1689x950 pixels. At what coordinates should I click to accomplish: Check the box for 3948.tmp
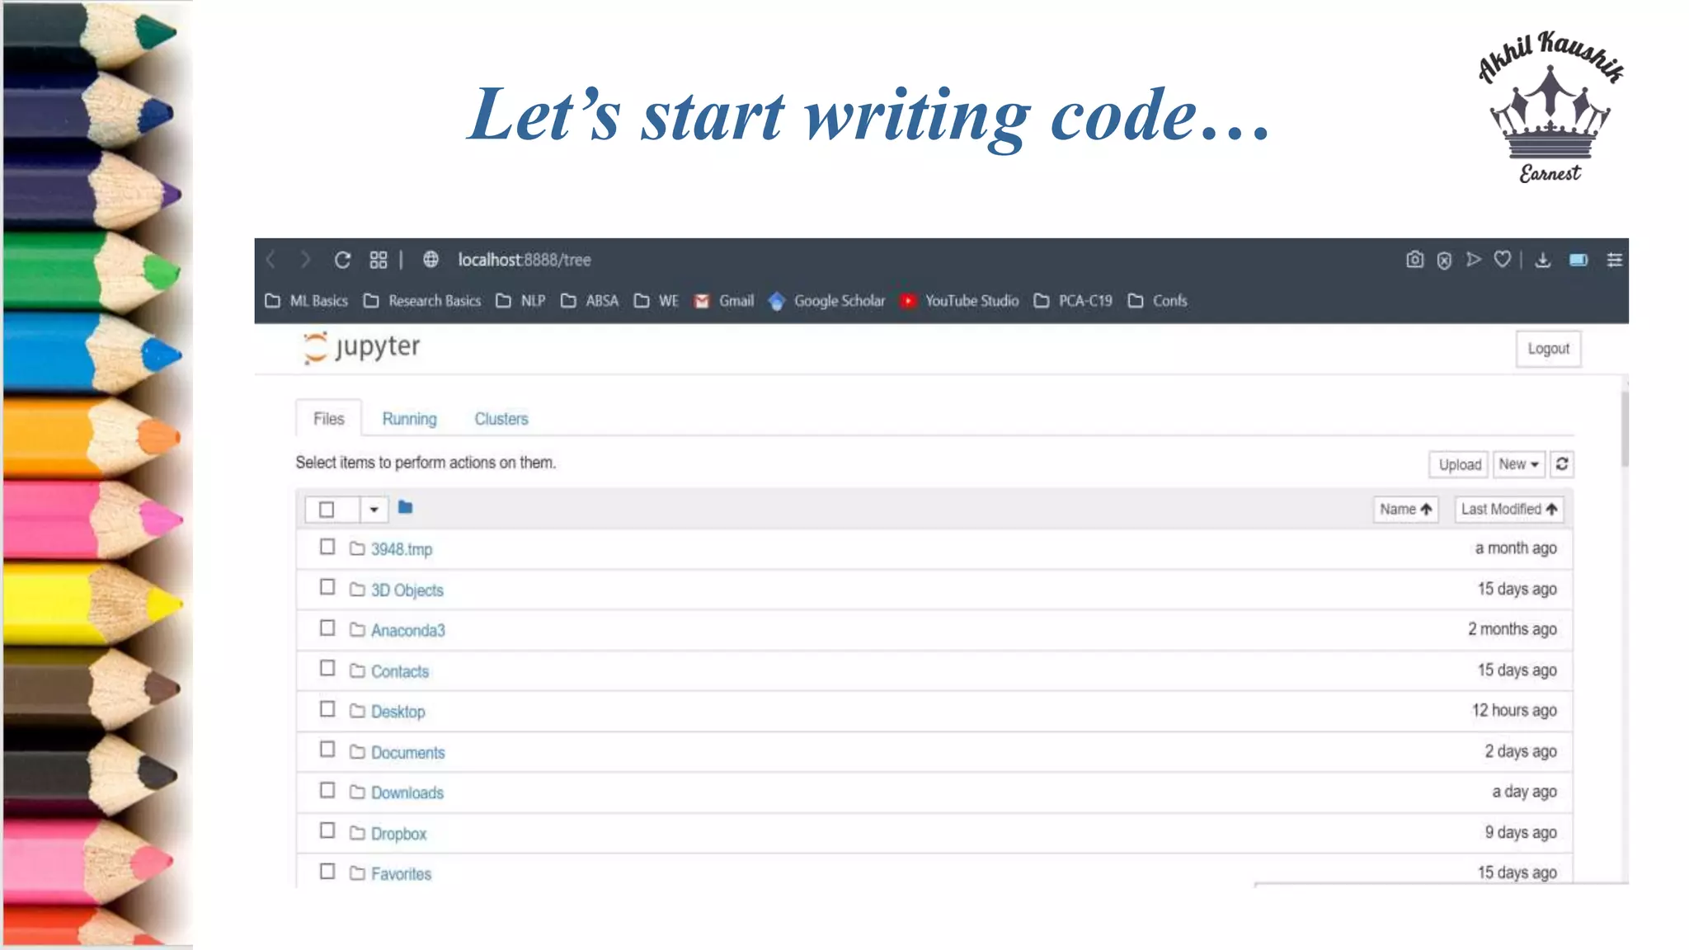coord(327,547)
